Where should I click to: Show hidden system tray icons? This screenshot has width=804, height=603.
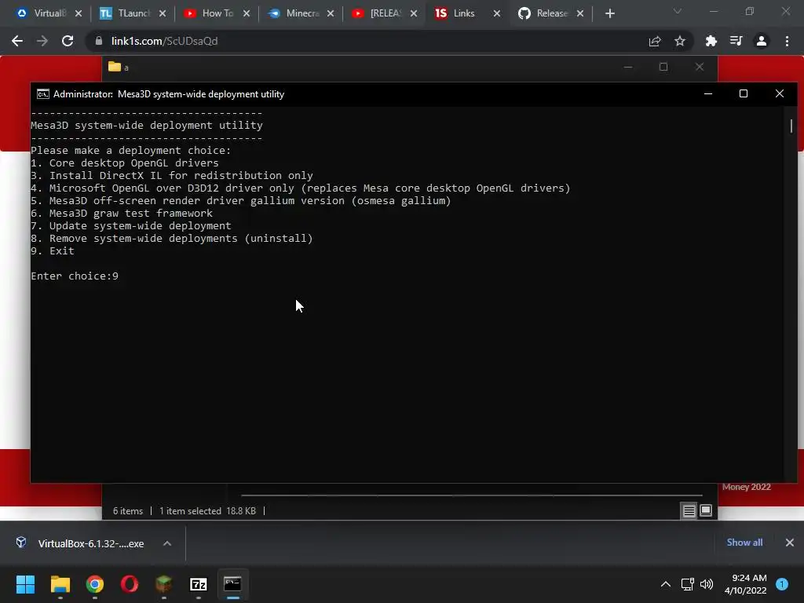(666, 584)
